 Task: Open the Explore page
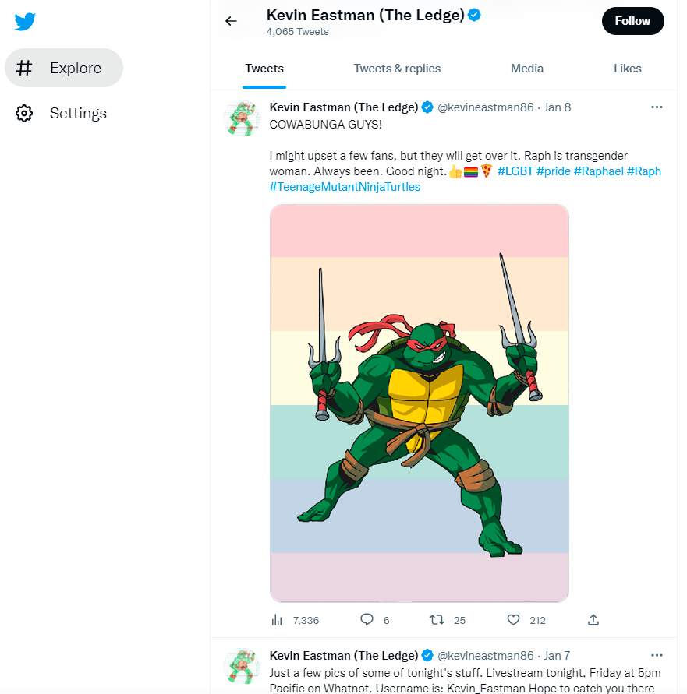pos(64,69)
